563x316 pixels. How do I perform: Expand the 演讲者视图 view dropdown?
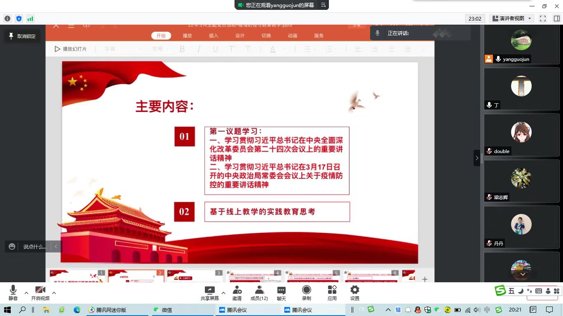click(512, 19)
